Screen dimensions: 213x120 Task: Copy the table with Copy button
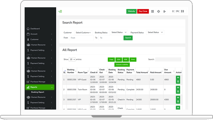click(111, 59)
